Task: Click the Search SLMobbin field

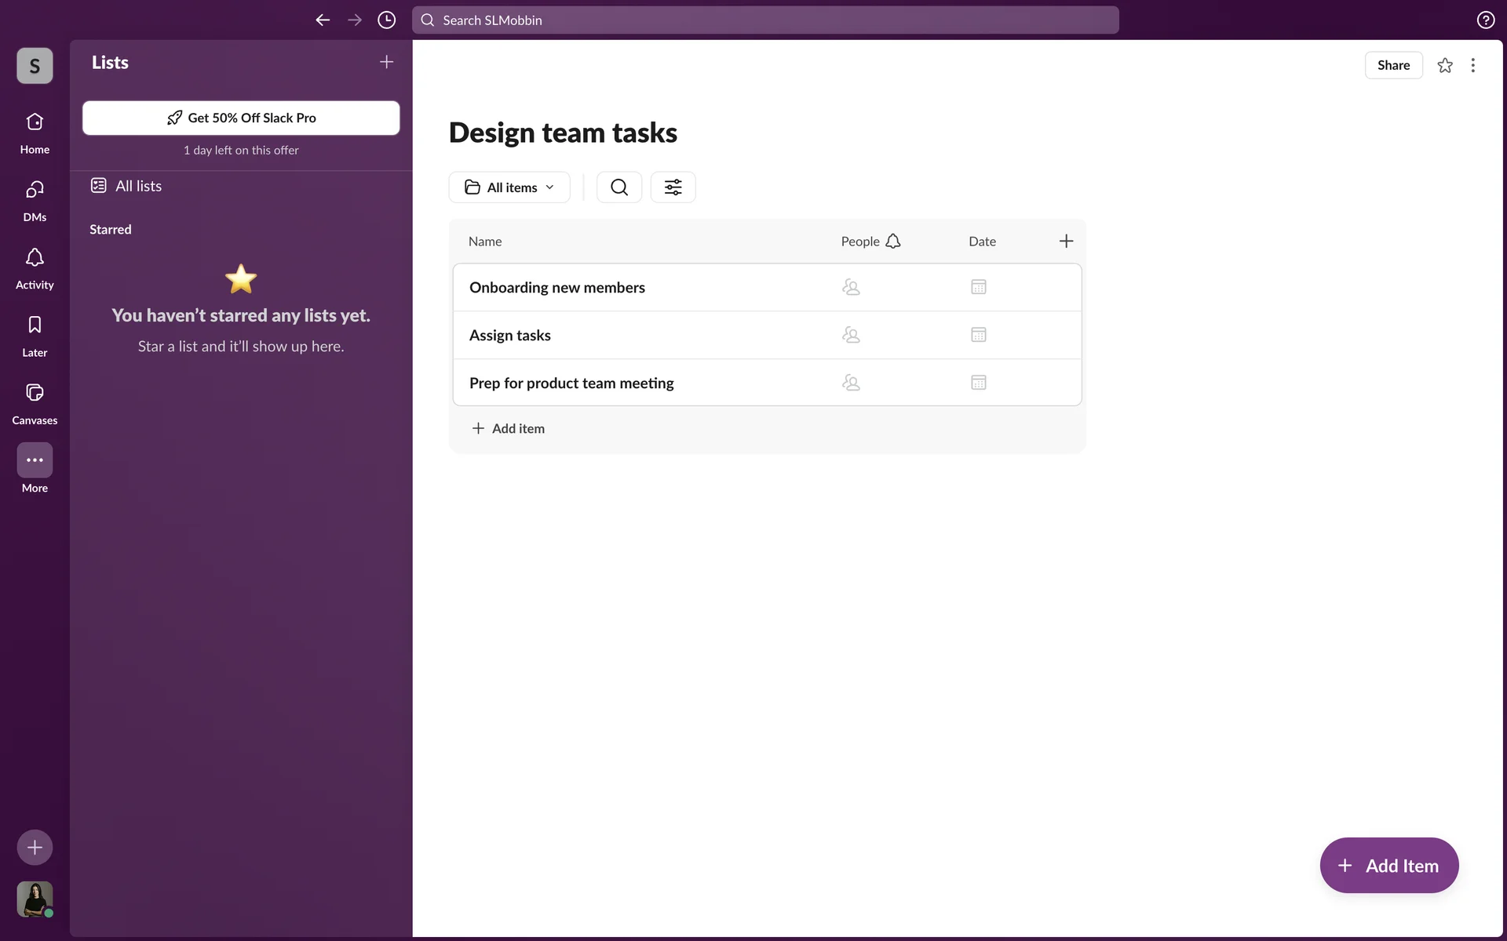Action: coord(764,20)
